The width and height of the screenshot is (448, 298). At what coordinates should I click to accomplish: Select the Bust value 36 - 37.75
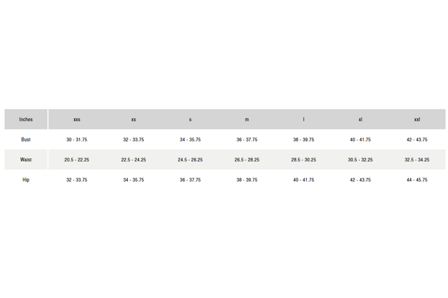(x=247, y=140)
